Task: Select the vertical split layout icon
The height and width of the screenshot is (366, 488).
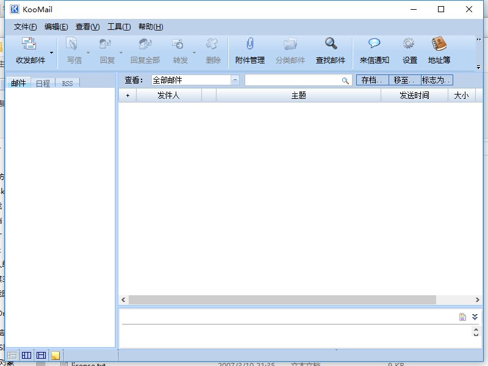Action: (x=26, y=355)
